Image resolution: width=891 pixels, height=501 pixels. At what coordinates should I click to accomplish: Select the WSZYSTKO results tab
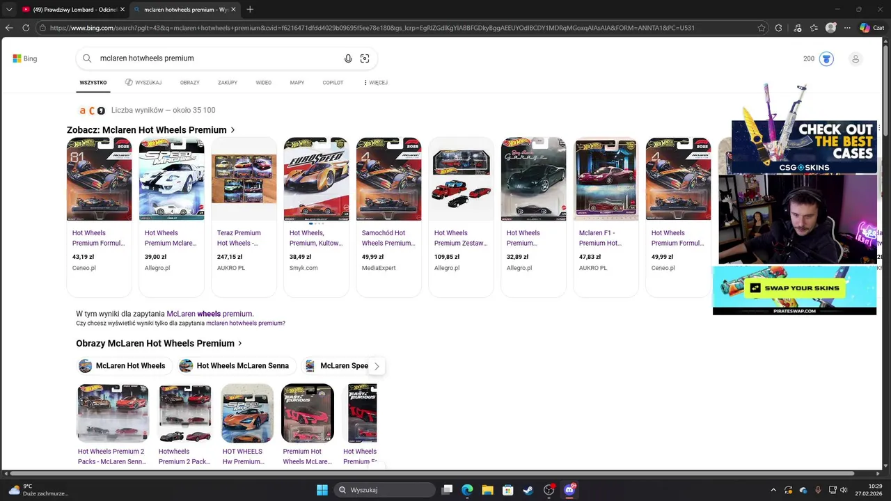(x=93, y=83)
